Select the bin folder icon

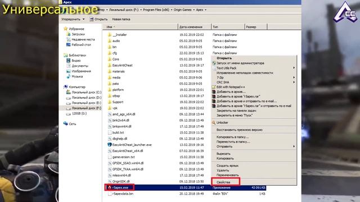tap(110, 47)
